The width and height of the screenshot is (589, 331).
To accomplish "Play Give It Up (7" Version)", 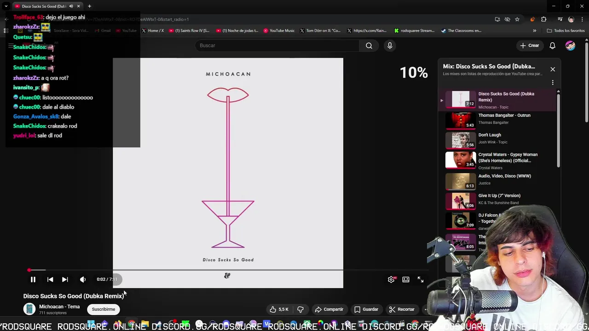I will tap(497, 200).
